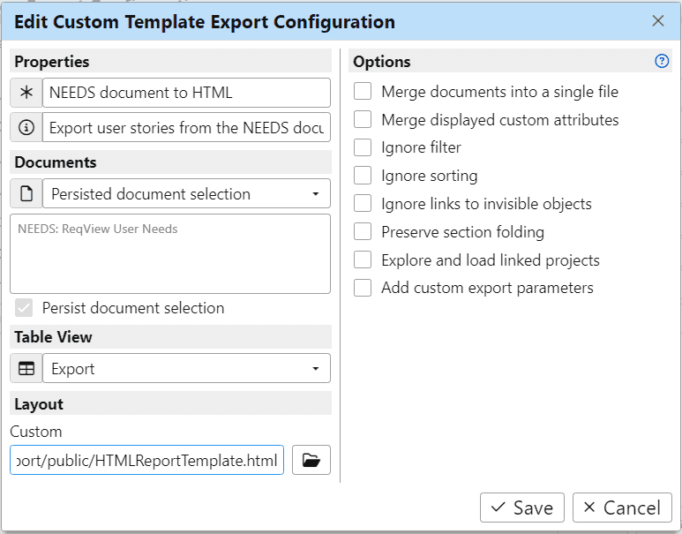Click the asterisk name icon
Screen dimensions: 682x534
[26, 93]
